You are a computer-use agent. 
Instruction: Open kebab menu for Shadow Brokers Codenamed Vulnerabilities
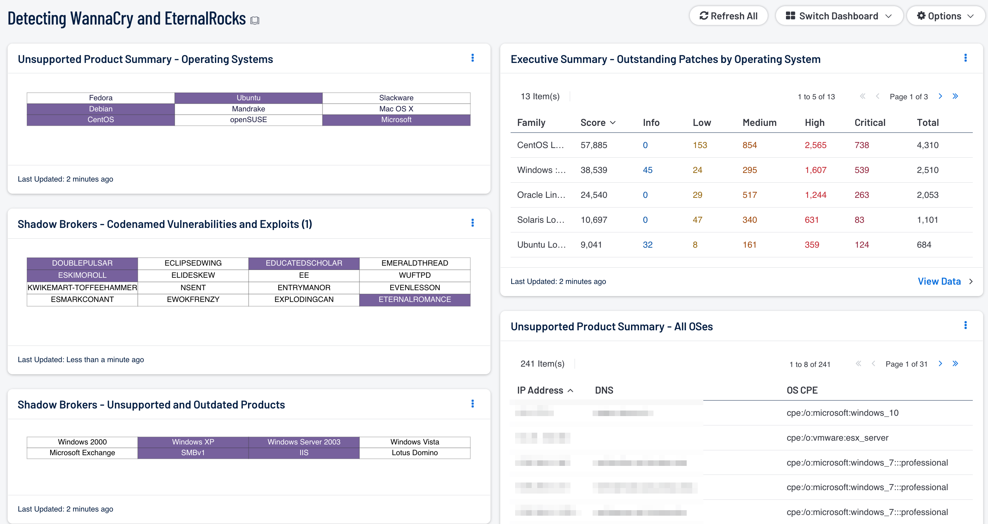click(x=473, y=223)
